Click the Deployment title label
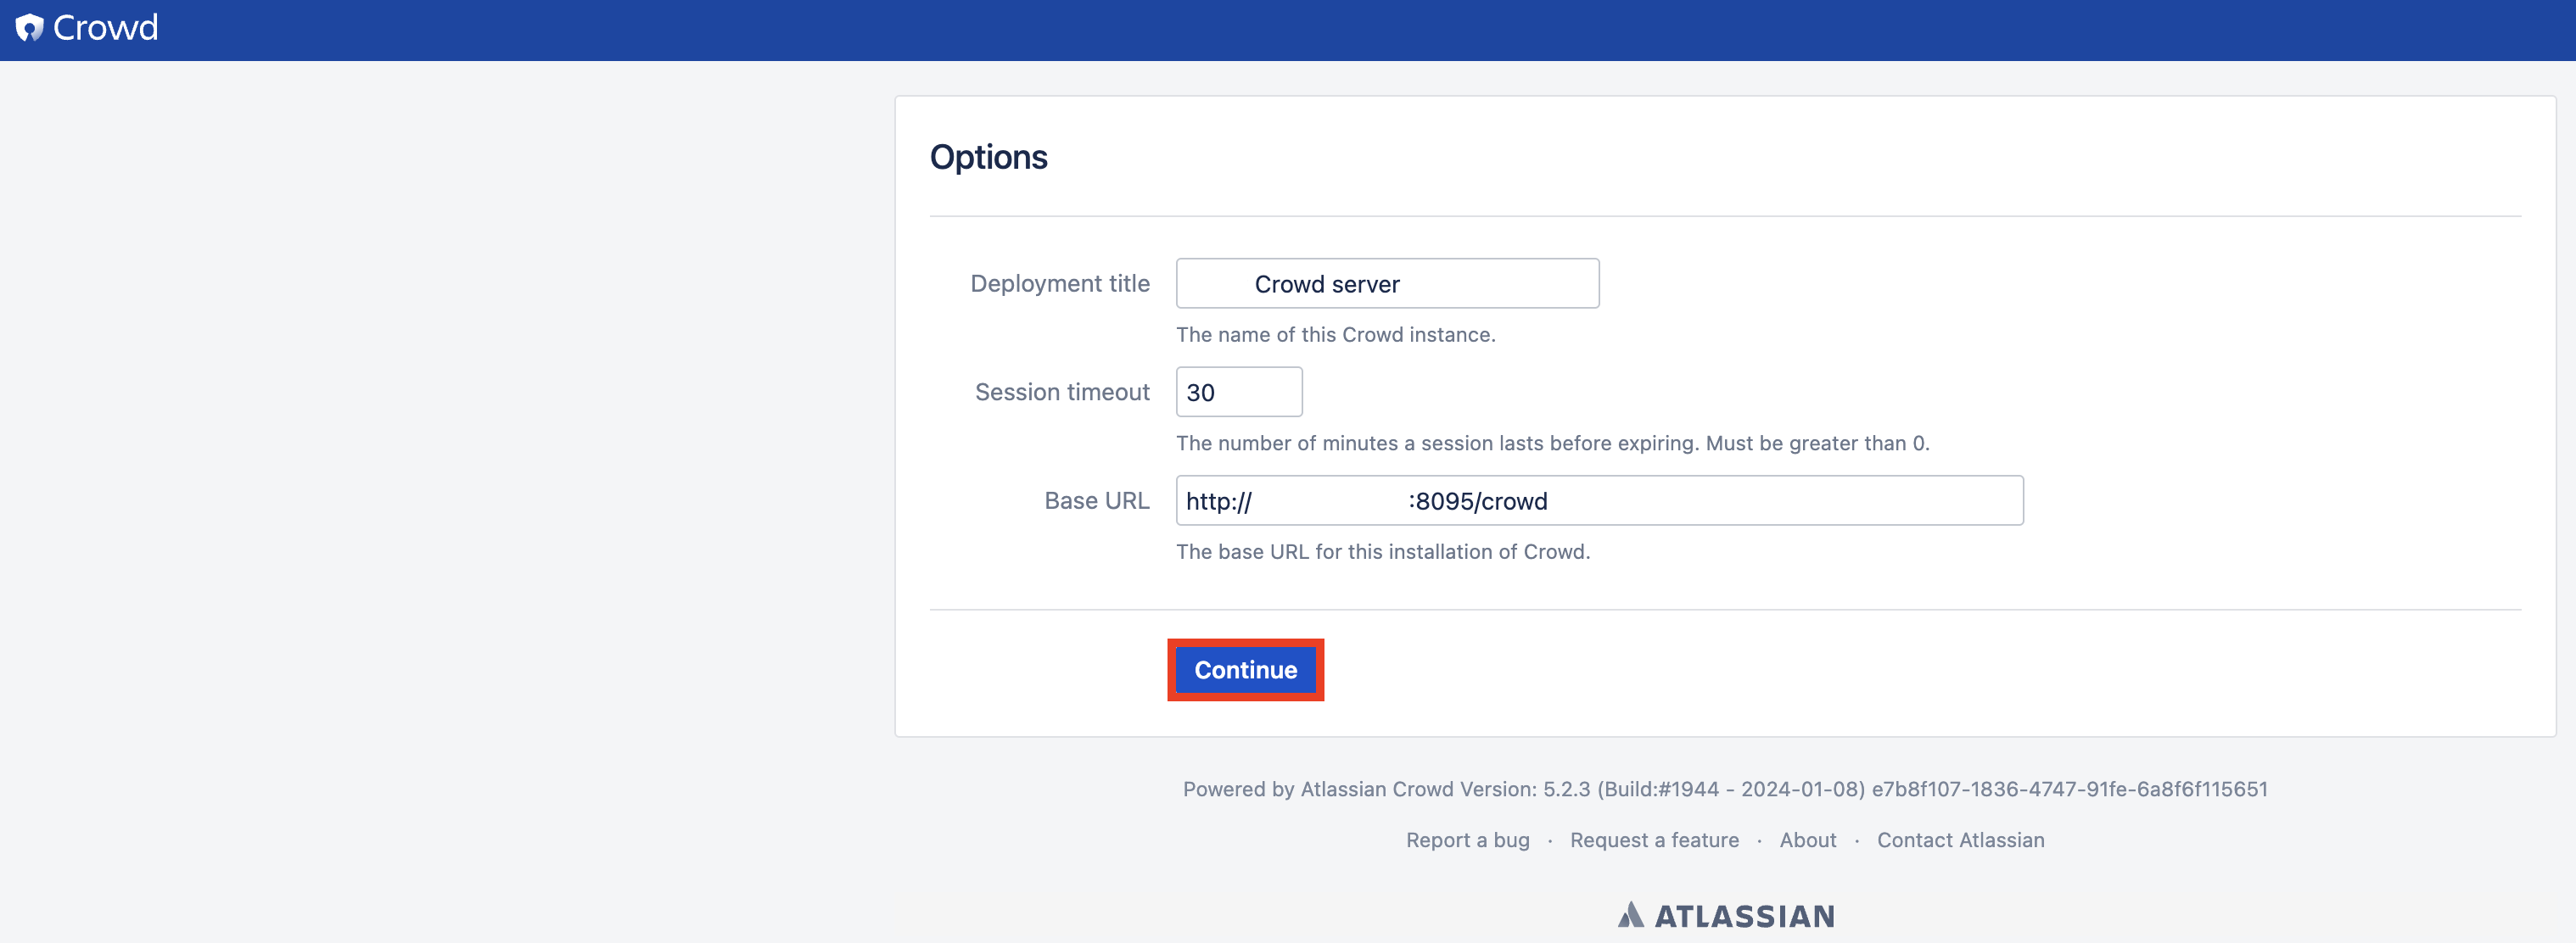2576x943 pixels. 1059,284
